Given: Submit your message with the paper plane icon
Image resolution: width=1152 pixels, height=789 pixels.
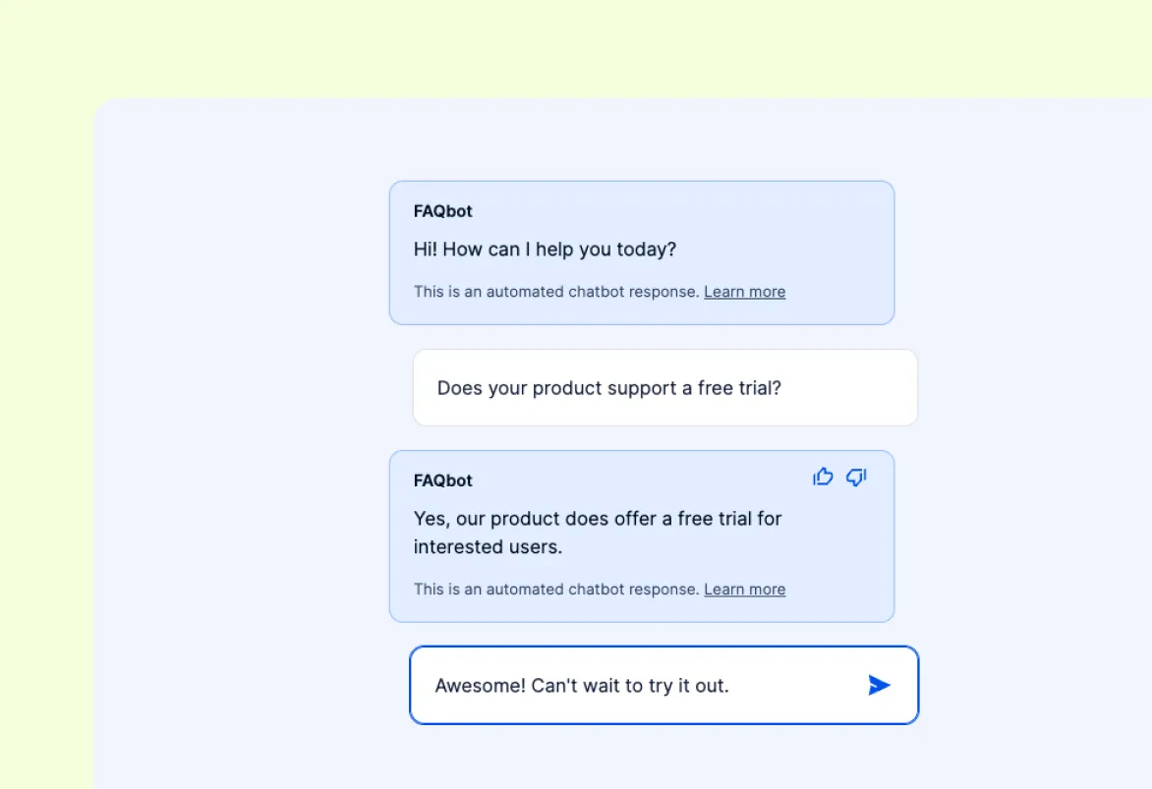Looking at the screenshot, I should point(880,685).
